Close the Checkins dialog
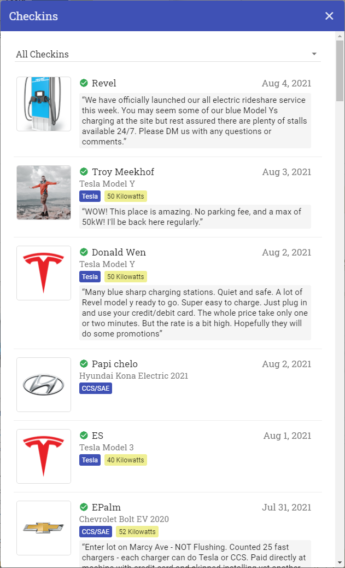 coord(329,16)
